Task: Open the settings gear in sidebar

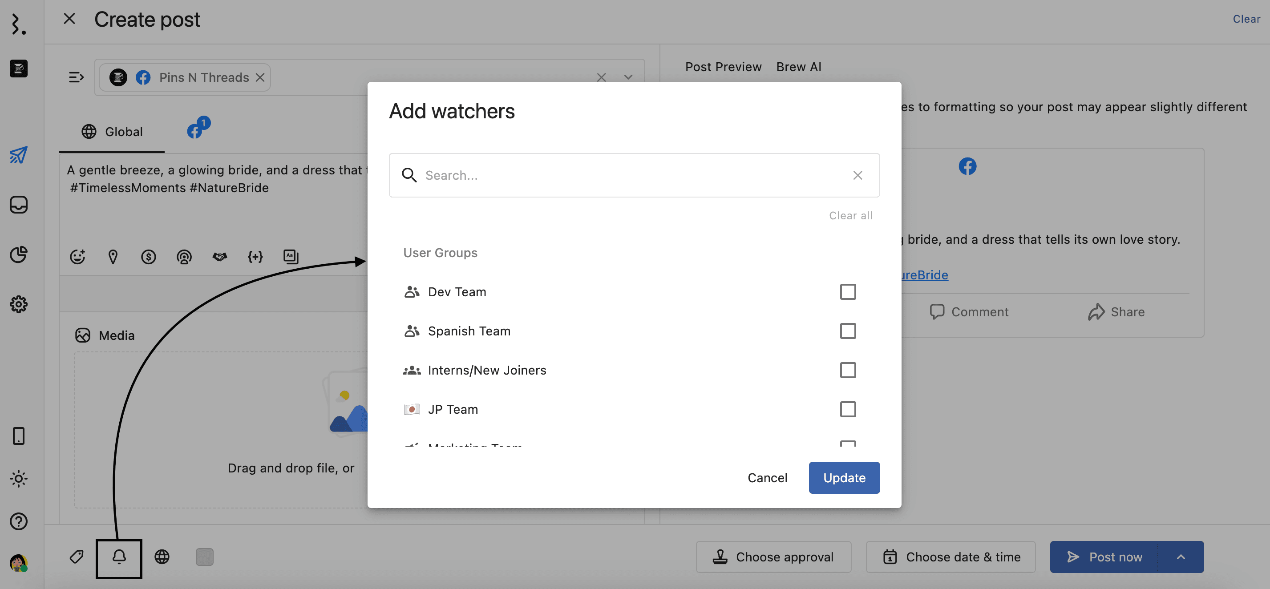Action: [19, 304]
